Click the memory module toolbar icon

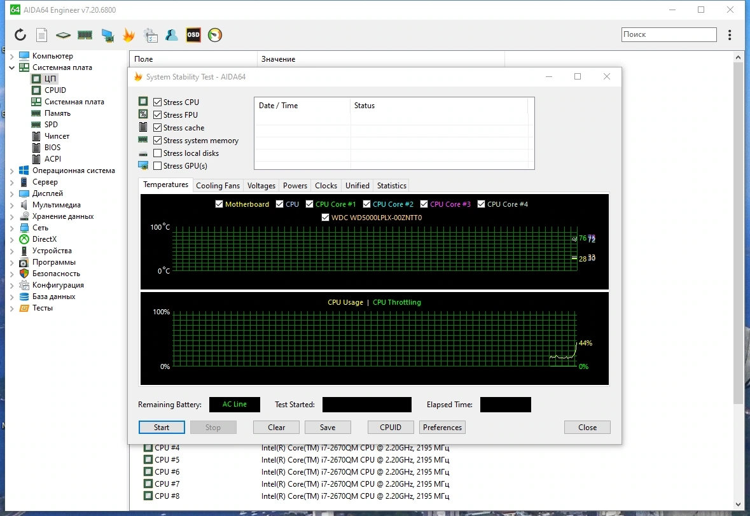click(85, 35)
